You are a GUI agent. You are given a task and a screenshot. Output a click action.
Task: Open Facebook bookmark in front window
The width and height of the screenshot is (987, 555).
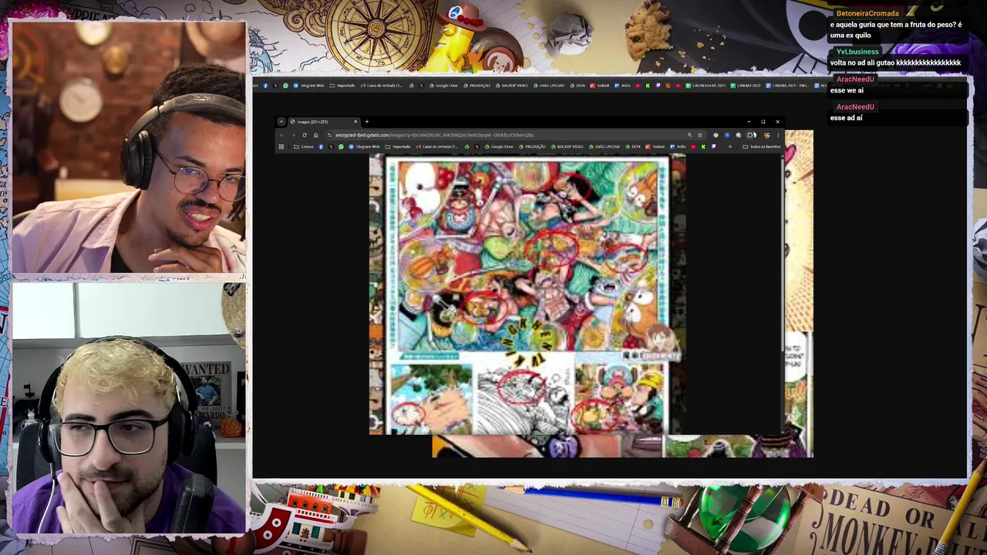point(322,146)
